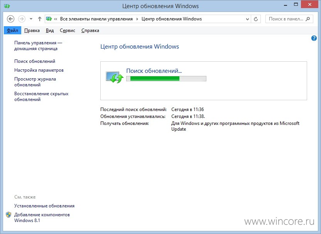The height and width of the screenshot is (234, 321).
Task: Refresh the page with the reload button
Action: pos(256,19)
